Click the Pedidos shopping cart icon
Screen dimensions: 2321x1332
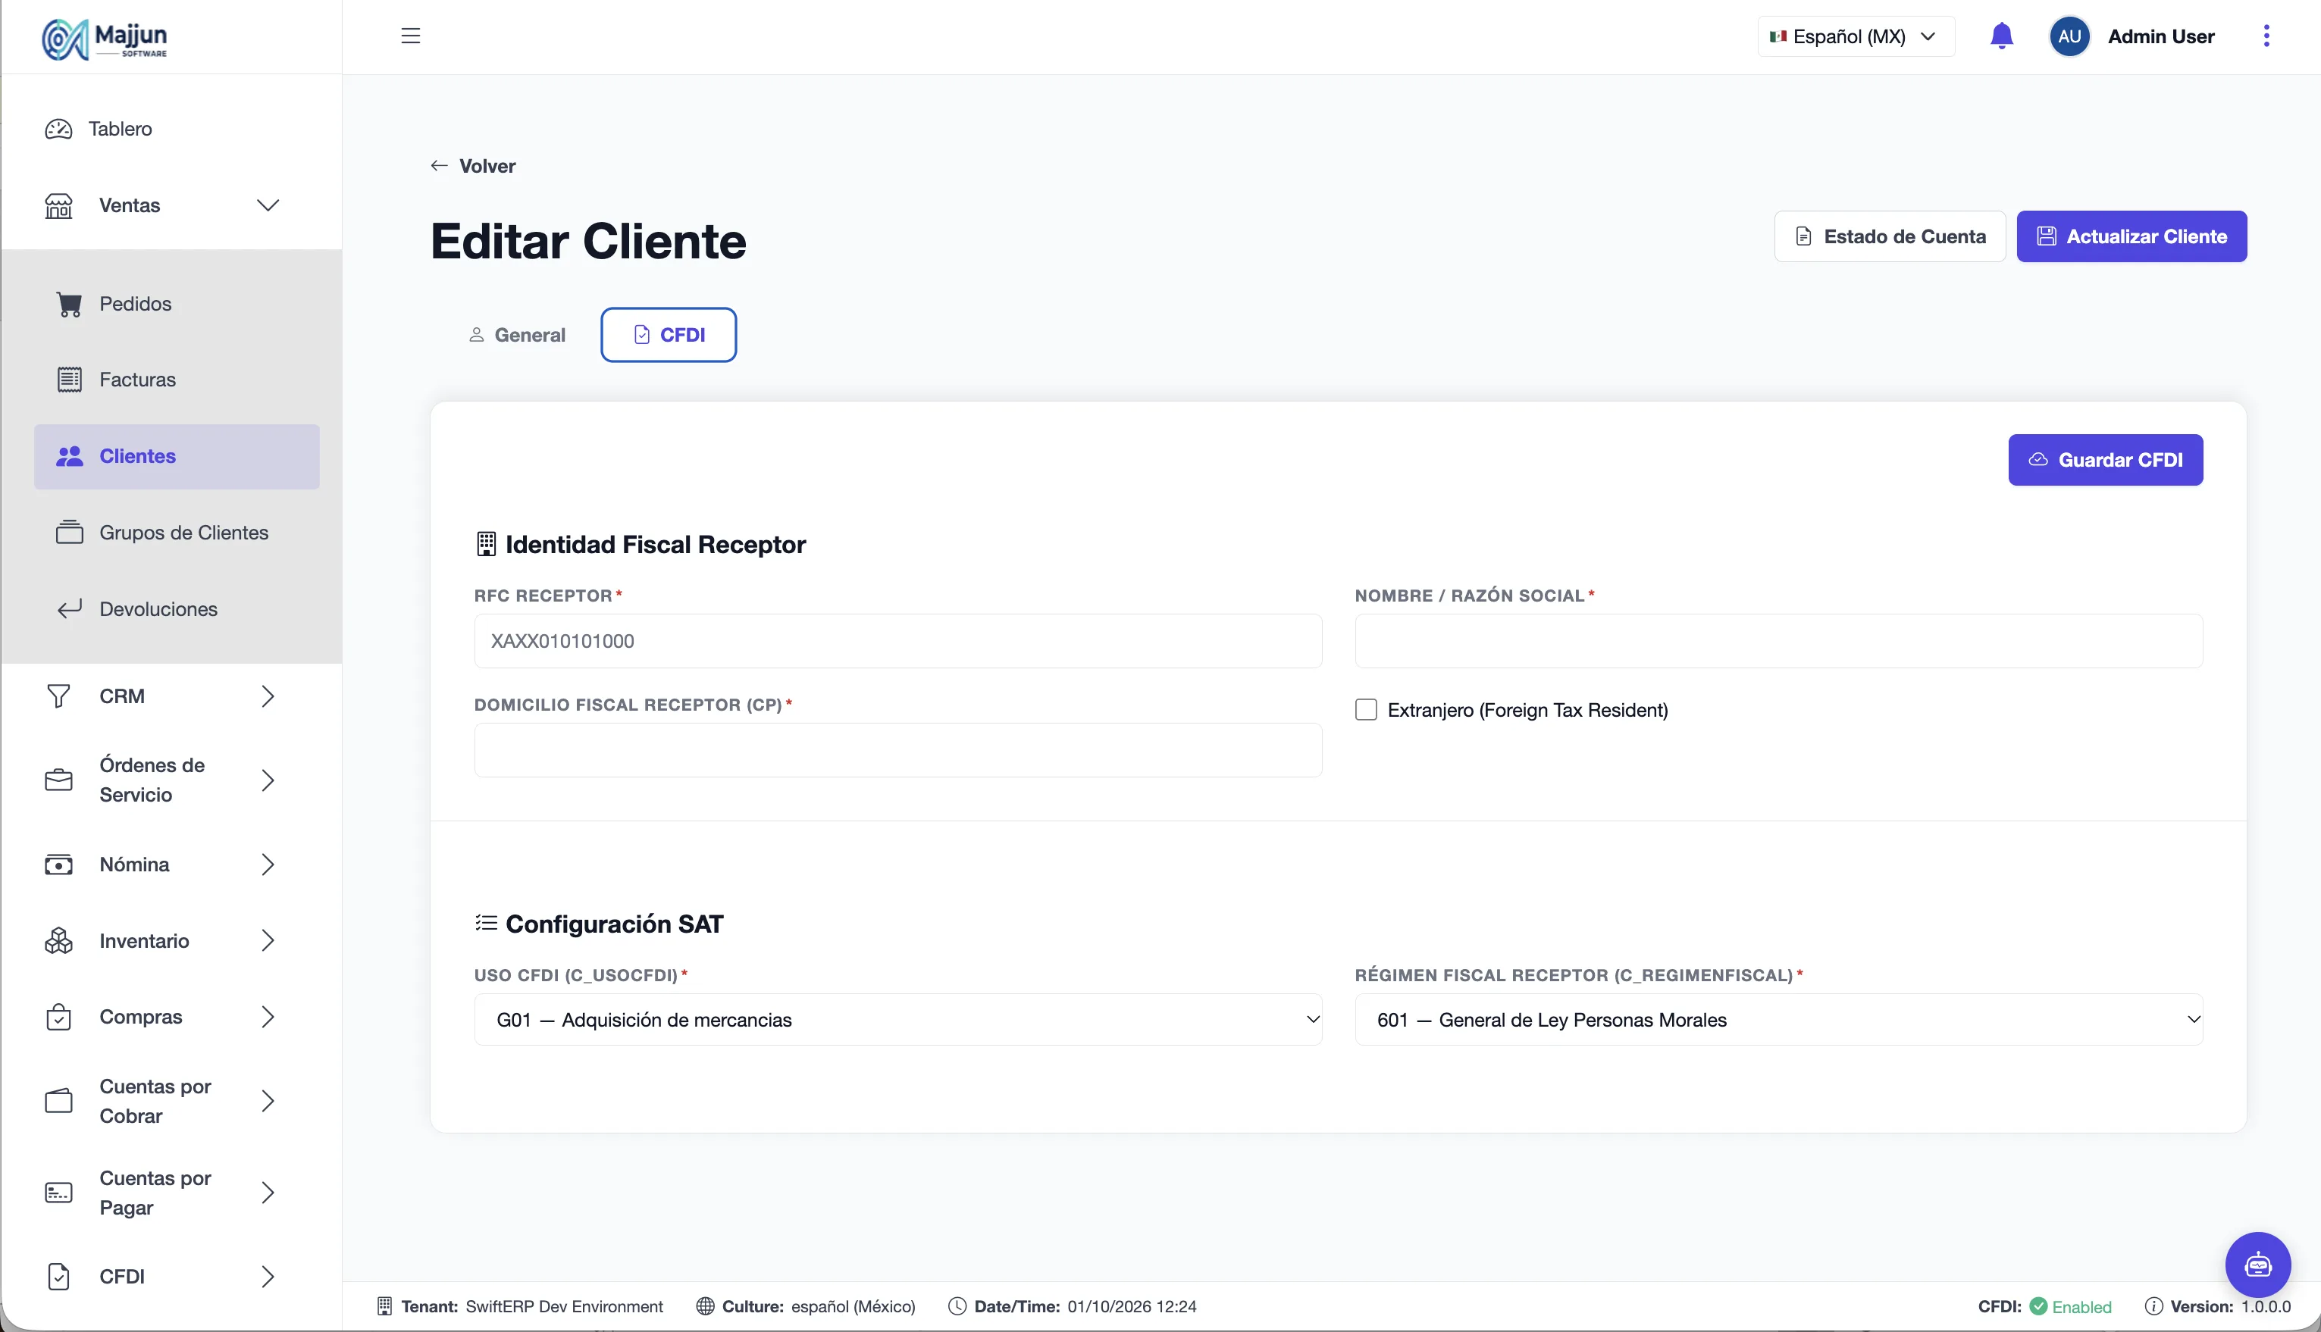[x=70, y=304]
